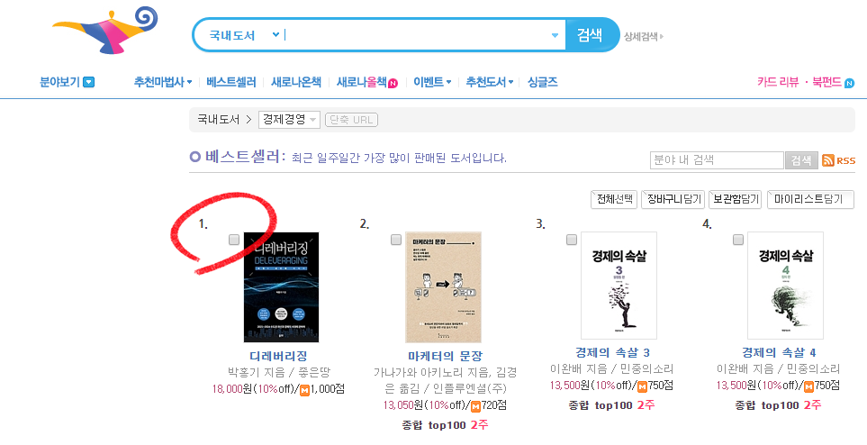Screen dimensions: 867x445
Task: Click the mileage M icon under 경제의 속살 3
Action: click(642, 386)
